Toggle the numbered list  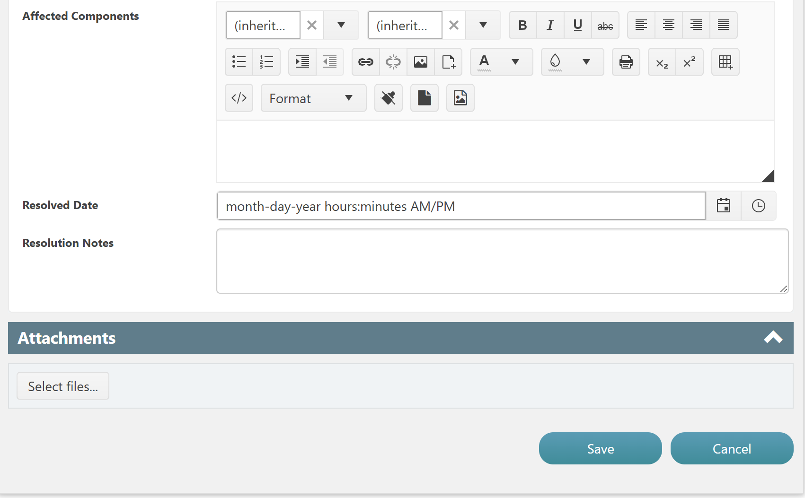click(x=266, y=61)
